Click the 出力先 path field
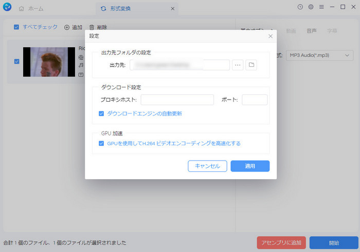 pyautogui.click(x=180, y=65)
